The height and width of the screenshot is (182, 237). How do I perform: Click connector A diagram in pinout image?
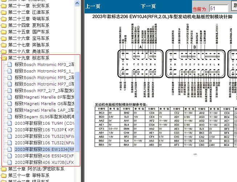click(140, 63)
